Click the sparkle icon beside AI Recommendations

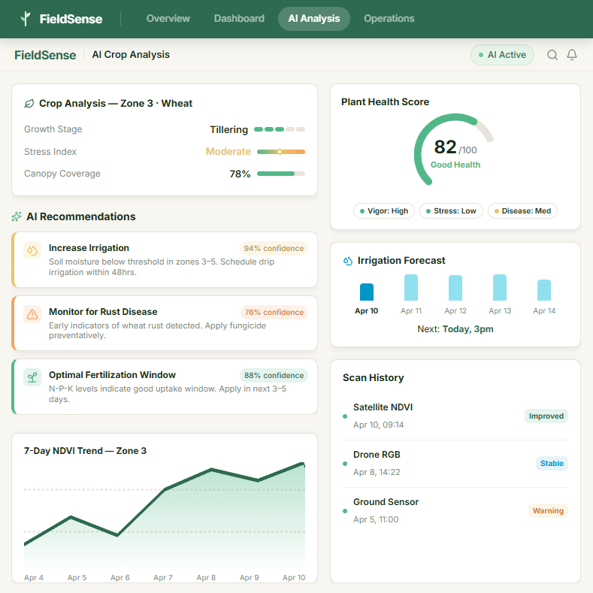point(17,216)
